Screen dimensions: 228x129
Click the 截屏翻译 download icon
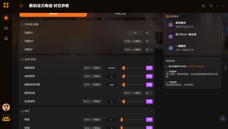point(171,25)
